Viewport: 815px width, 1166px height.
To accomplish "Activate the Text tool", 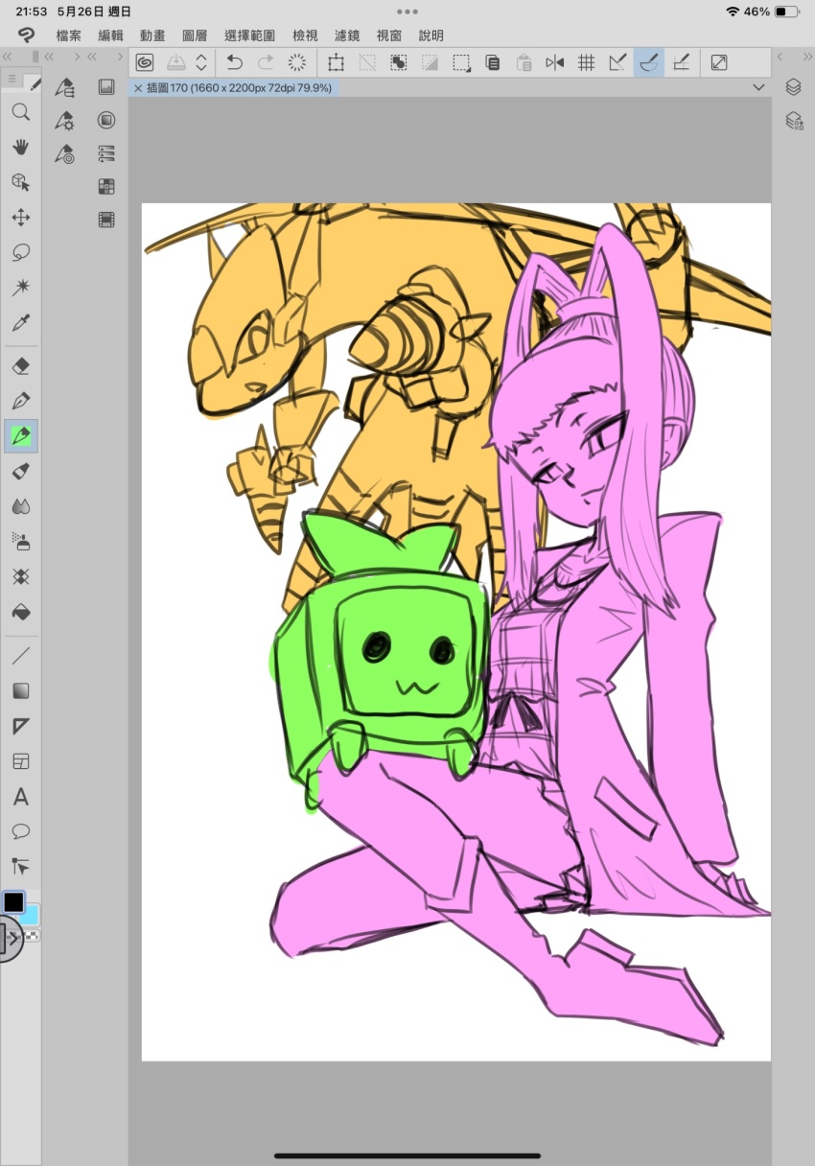I will tap(20, 797).
